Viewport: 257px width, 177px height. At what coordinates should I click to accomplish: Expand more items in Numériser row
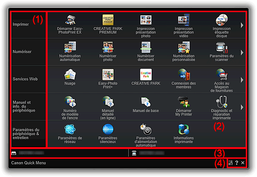pyautogui.click(x=242, y=52)
